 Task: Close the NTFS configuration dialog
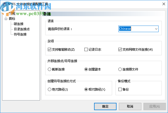164,4
